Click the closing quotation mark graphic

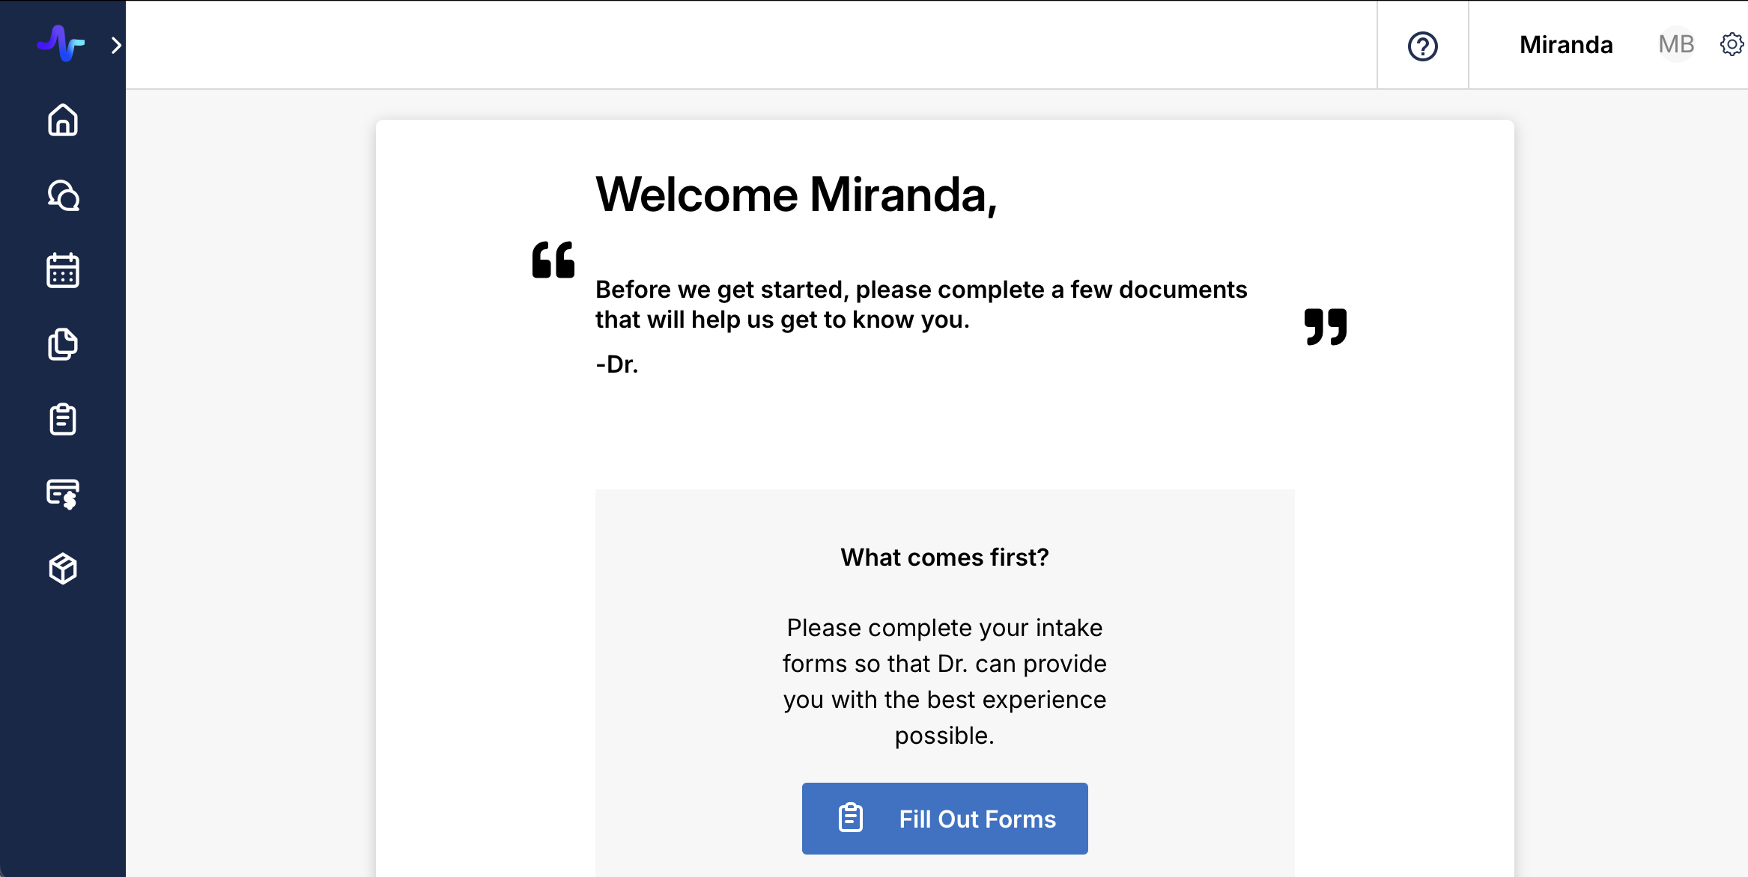[1325, 326]
